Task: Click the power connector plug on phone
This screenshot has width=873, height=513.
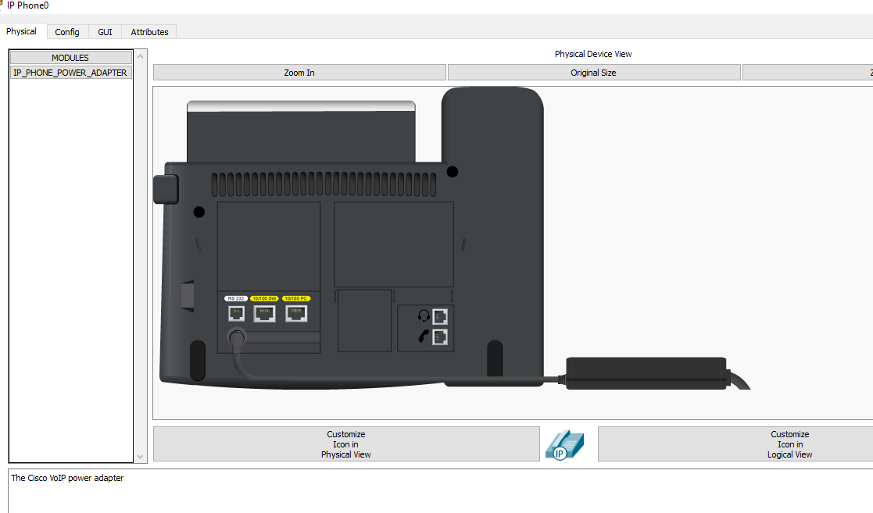Action: point(237,337)
